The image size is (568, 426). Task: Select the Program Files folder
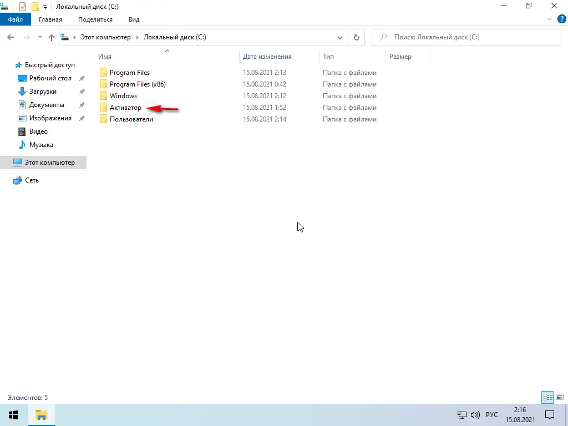(130, 73)
